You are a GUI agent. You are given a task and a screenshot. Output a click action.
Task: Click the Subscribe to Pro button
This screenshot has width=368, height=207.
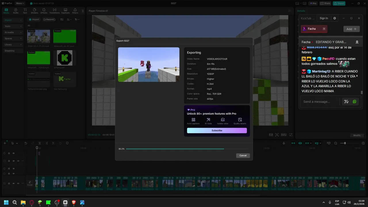pos(217,131)
